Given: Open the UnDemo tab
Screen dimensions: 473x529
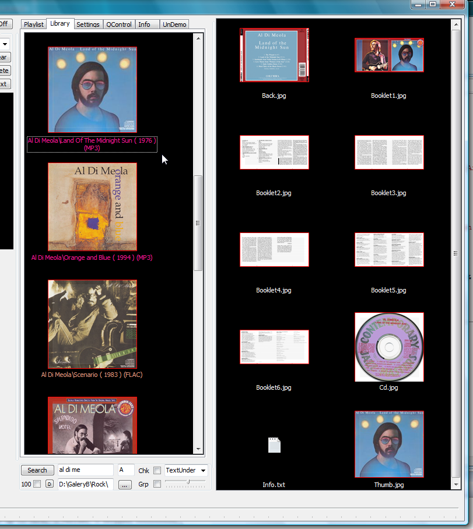Looking at the screenshot, I should click(174, 24).
